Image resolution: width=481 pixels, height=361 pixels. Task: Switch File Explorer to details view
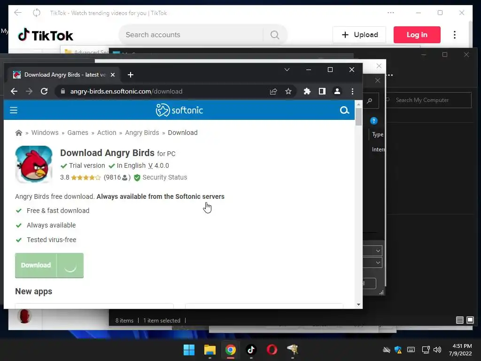[459, 320]
